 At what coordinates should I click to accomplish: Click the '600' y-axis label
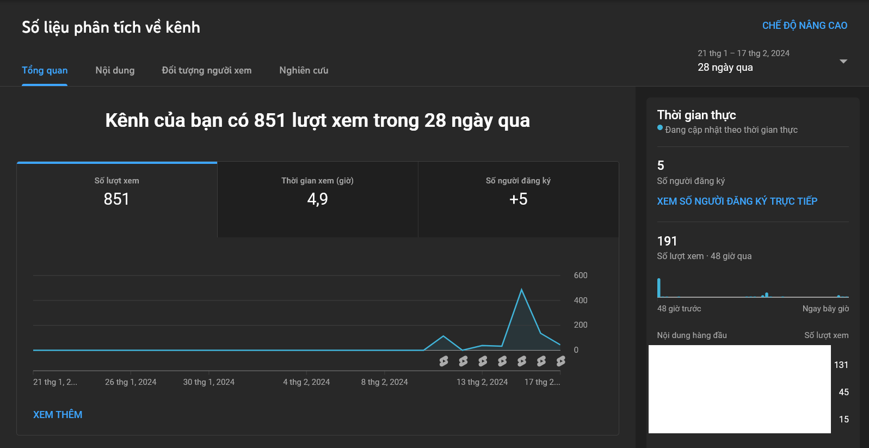pos(581,275)
